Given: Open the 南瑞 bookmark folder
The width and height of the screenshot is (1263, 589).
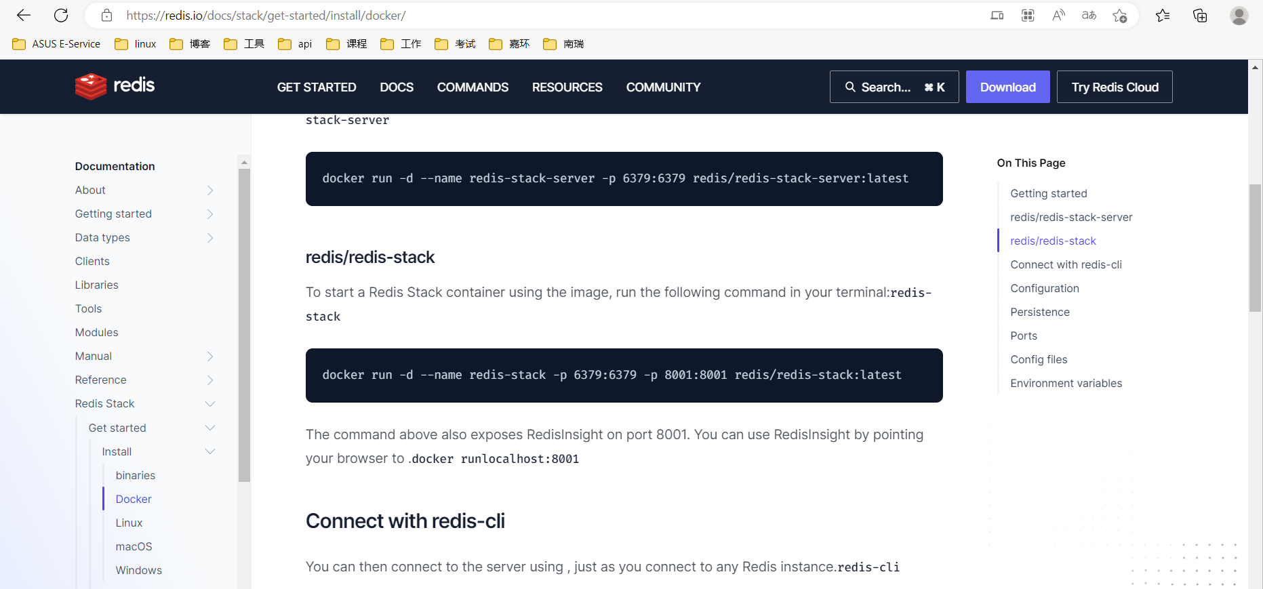Looking at the screenshot, I should click(x=563, y=44).
